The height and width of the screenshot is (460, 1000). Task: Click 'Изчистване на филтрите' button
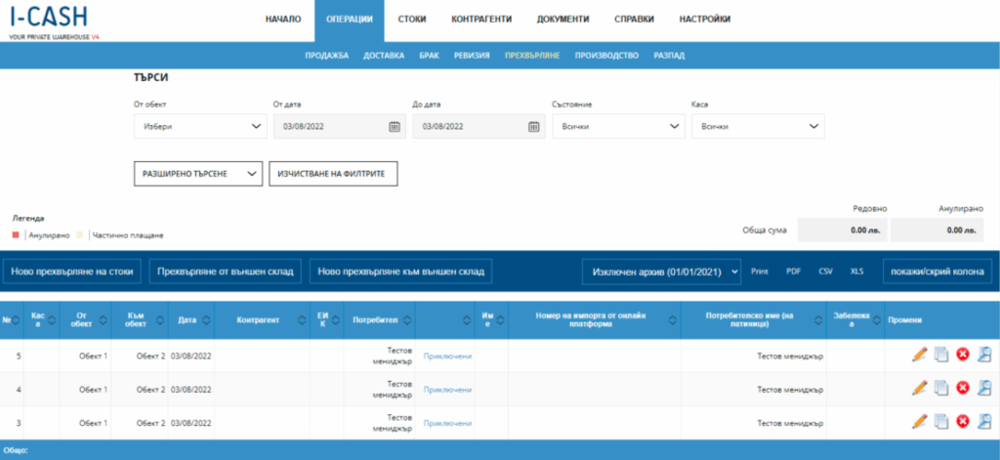coord(334,173)
